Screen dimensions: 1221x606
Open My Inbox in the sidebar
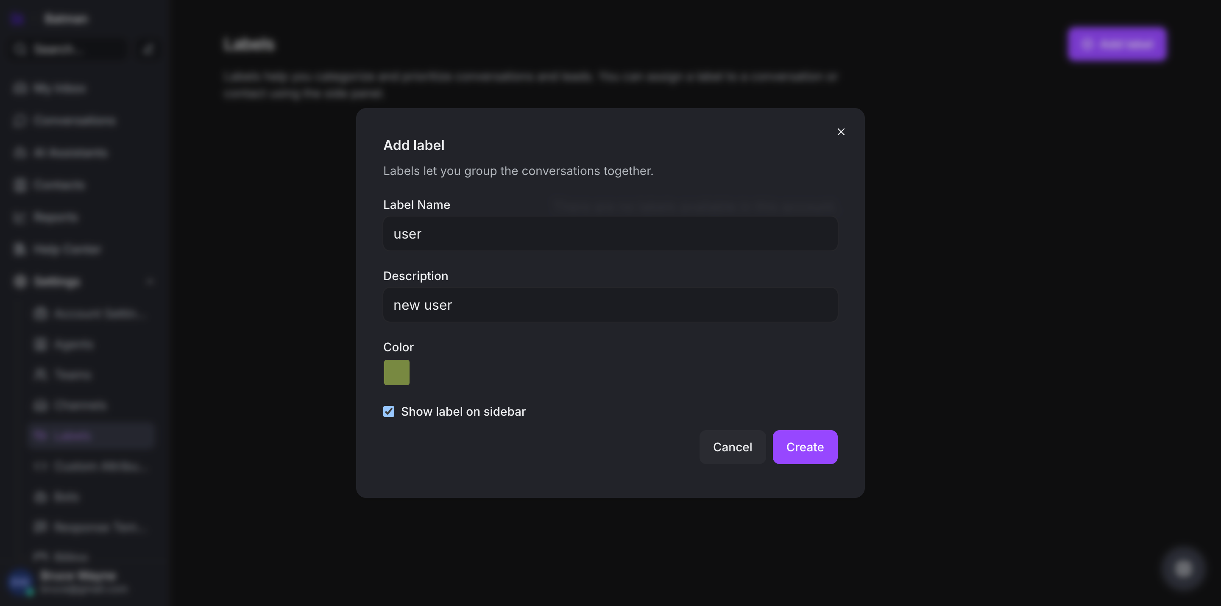point(59,88)
